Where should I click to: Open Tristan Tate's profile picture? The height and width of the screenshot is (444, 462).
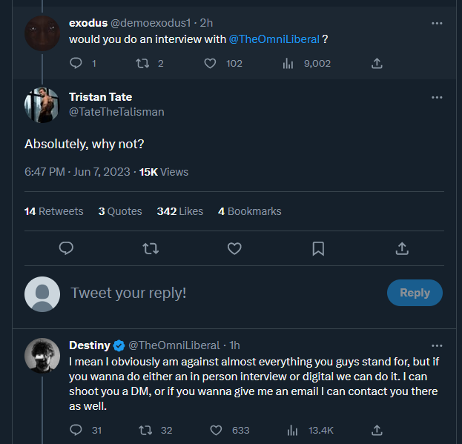[x=42, y=105]
